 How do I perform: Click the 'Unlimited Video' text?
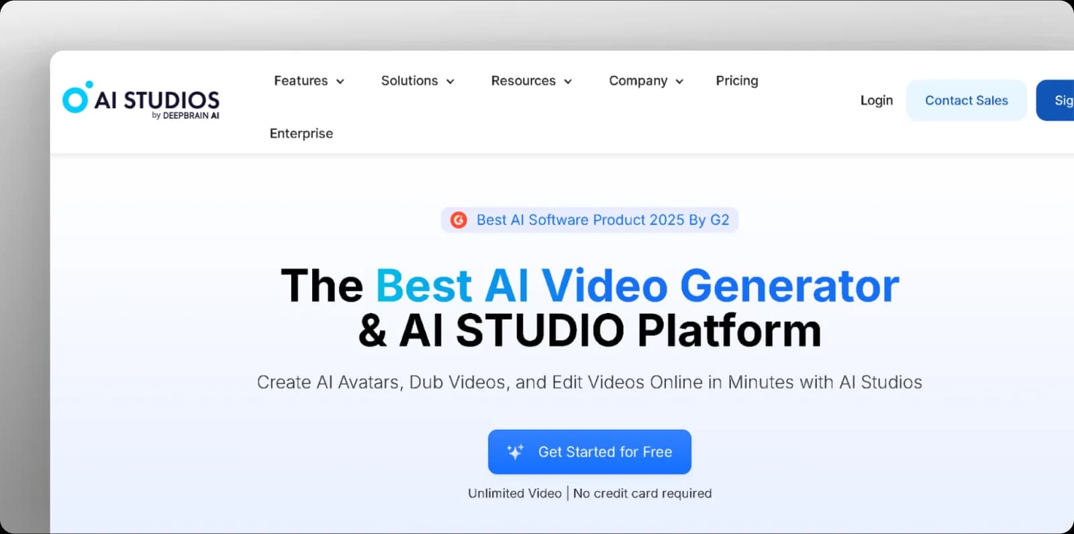(515, 493)
